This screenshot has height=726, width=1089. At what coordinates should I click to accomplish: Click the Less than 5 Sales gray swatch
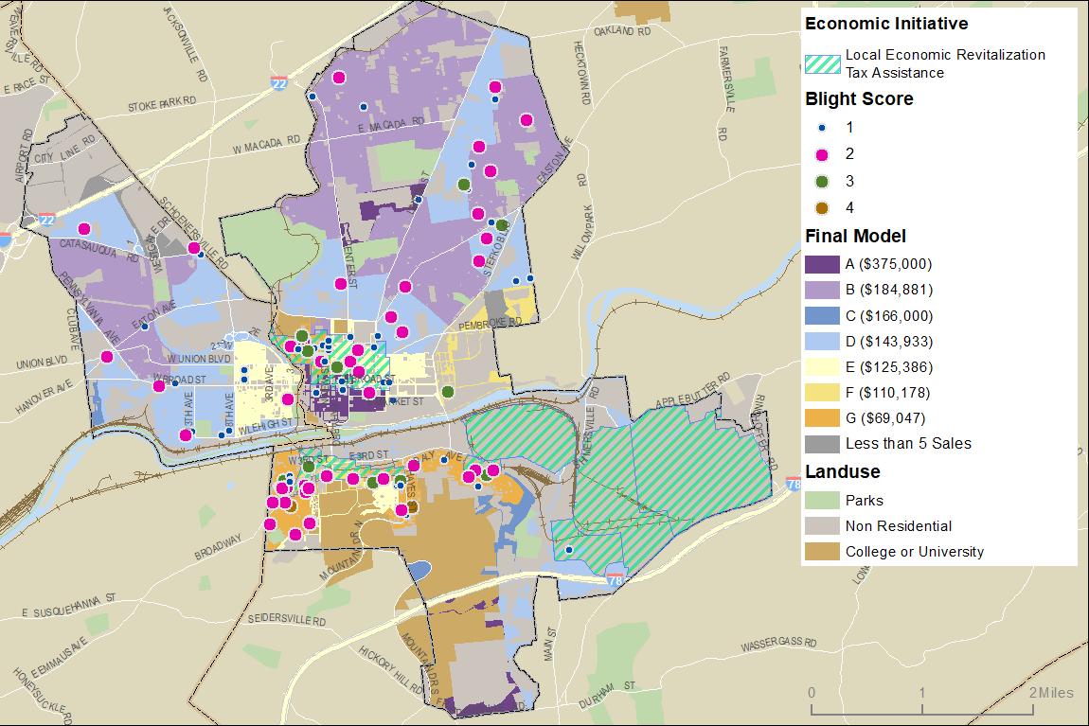(822, 444)
